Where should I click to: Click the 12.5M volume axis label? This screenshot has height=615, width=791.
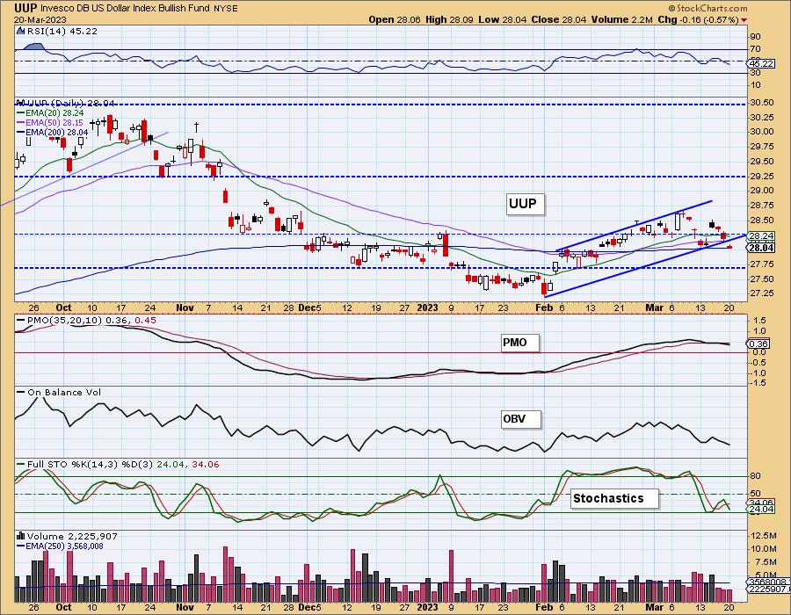[763, 535]
